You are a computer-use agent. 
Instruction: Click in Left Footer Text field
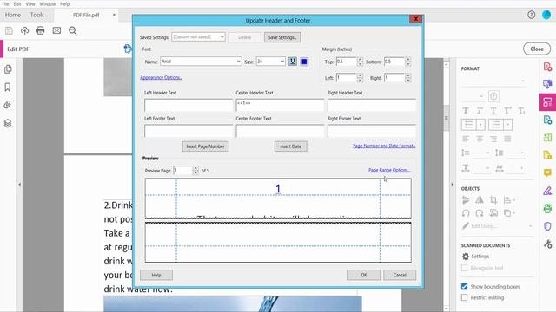click(189, 131)
